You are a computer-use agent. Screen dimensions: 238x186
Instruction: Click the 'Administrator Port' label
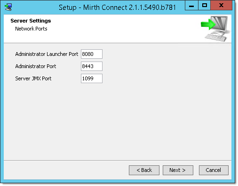point(36,66)
